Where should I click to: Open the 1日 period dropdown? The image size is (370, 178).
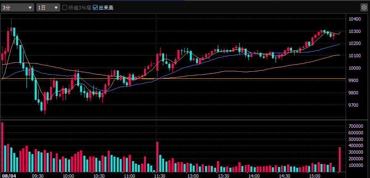point(48,7)
